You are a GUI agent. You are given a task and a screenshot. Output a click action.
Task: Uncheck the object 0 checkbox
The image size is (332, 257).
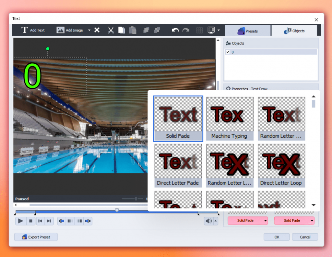(228, 52)
